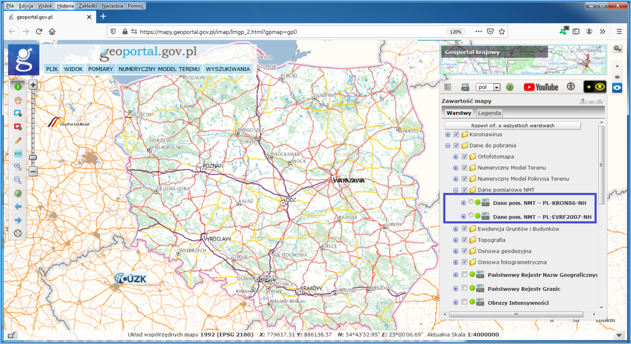
Task: Select the pan hand tool
Action: 18,100
